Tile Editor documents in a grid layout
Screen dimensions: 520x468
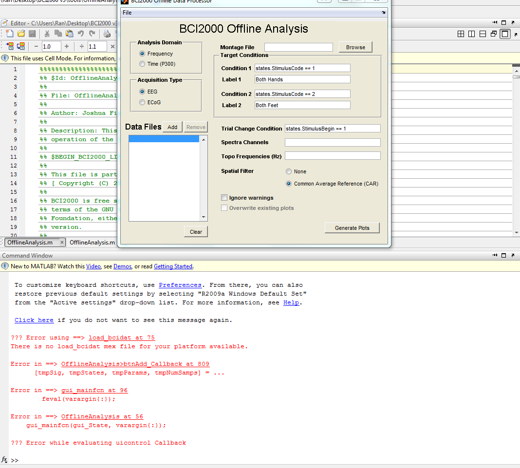coord(461,34)
